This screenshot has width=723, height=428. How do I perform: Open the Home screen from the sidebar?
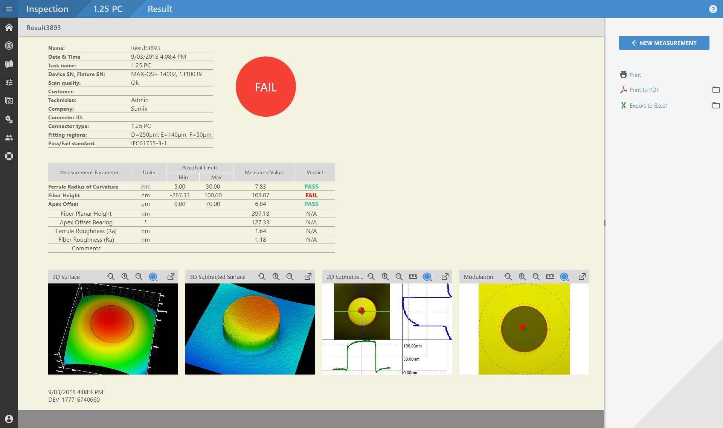click(9, 27)
